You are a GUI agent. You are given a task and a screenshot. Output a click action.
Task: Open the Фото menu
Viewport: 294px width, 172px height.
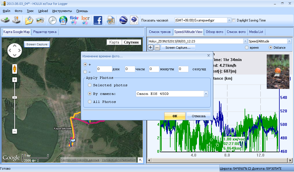coord(18,11)
